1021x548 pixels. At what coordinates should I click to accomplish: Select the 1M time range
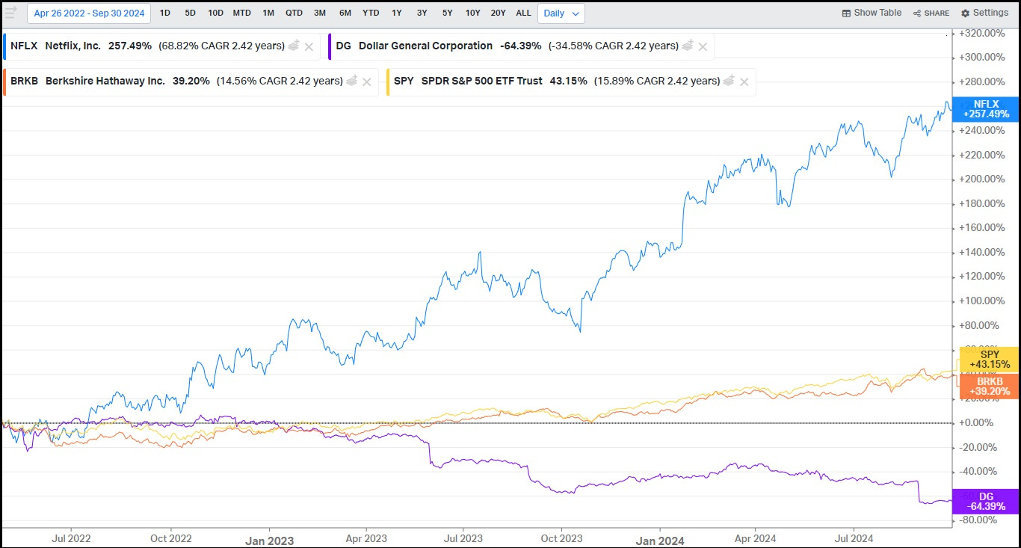[x=268, y=13]
